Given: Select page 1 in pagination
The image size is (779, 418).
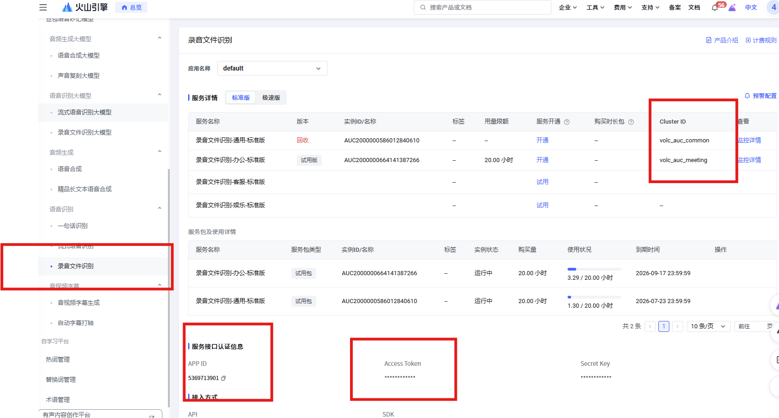Looking at the screenshot, I should 664,326.
